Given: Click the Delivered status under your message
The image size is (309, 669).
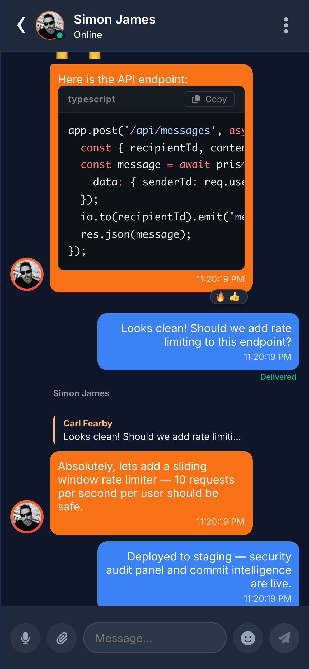Looking at the screenshot, I should tap(278, 377).
